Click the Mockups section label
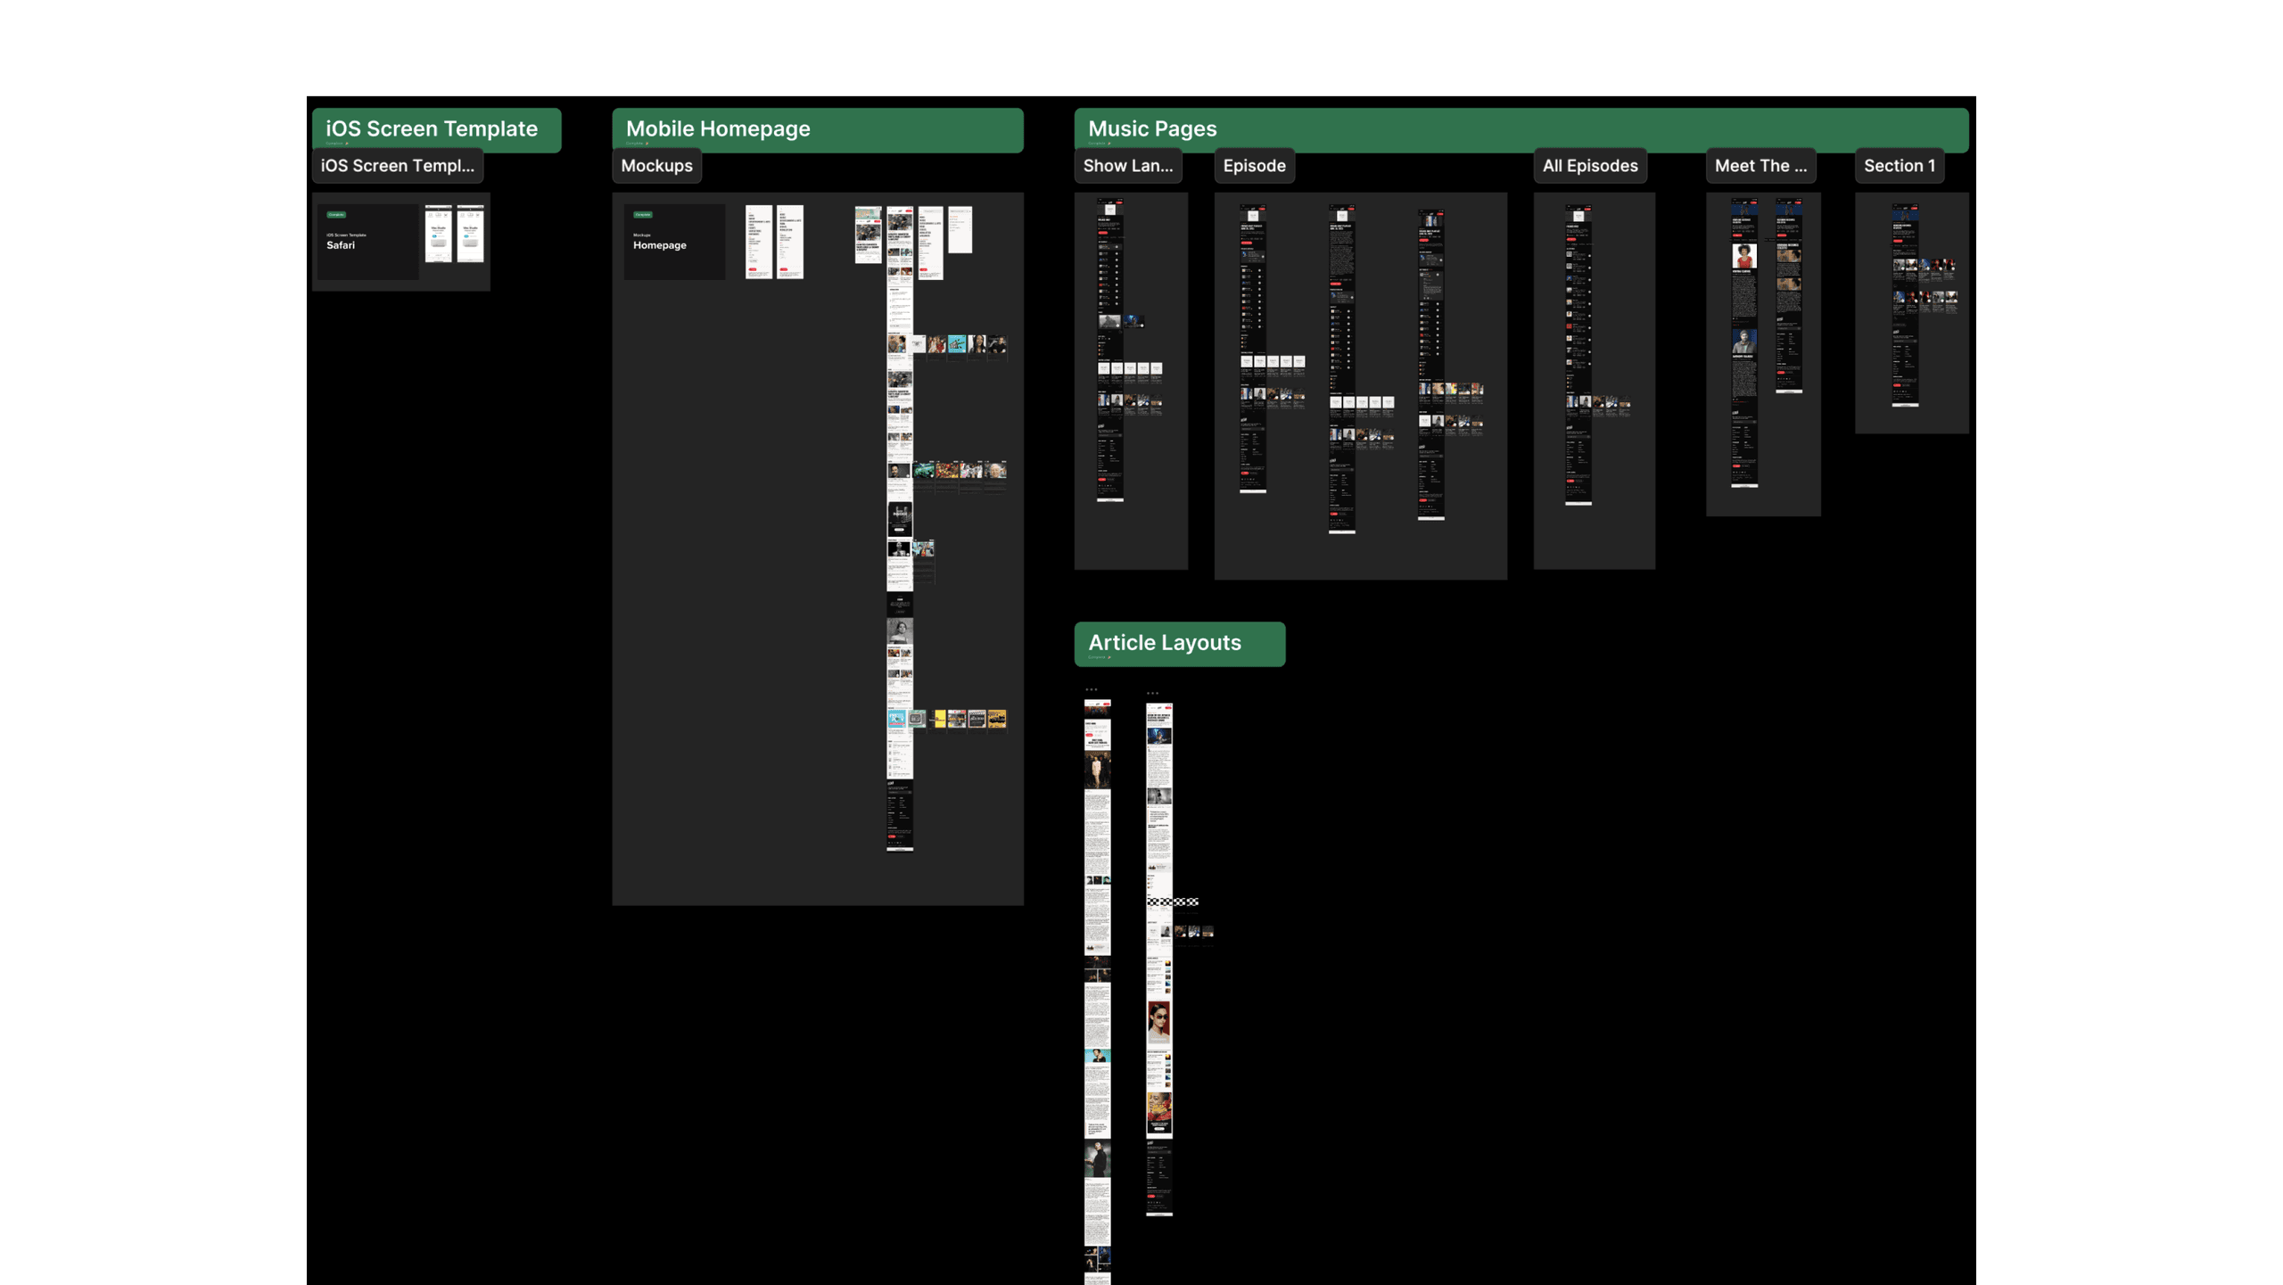2283x1285 pixels. point(656,166)
